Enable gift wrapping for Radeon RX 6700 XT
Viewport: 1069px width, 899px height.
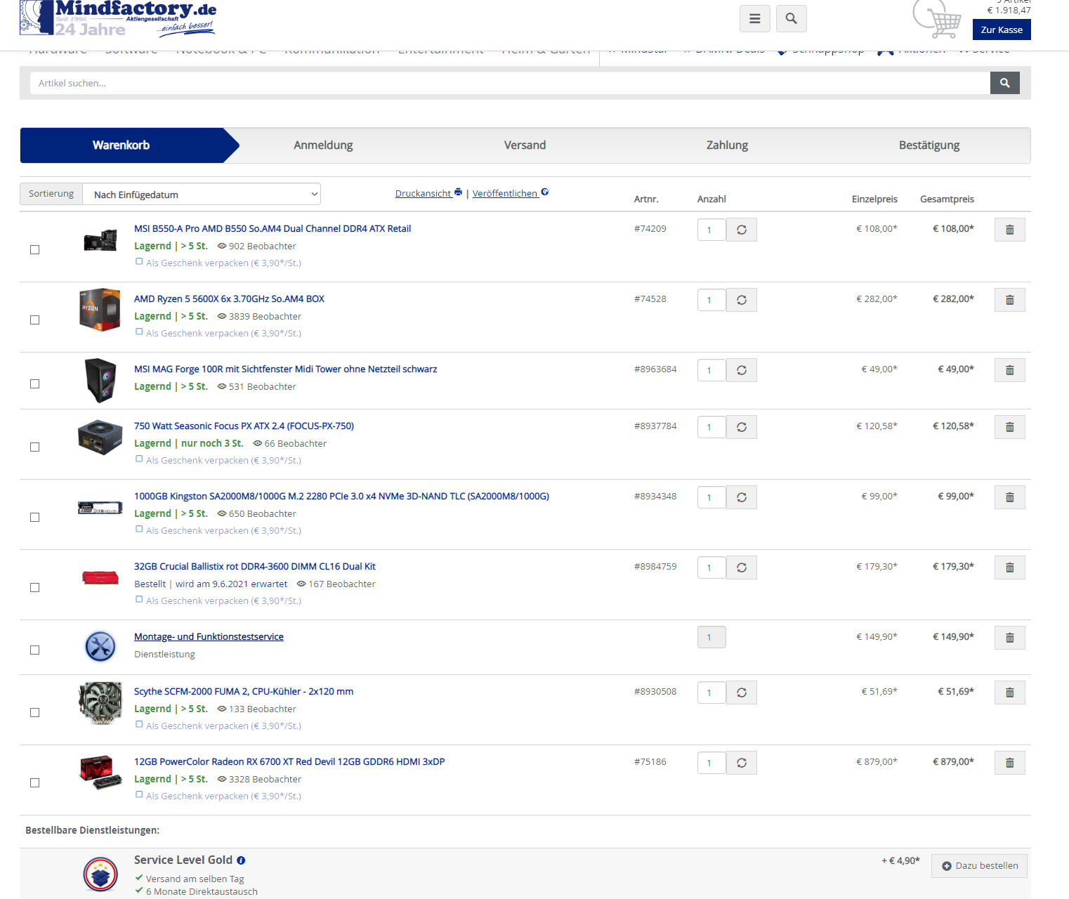click(x=139, y=795)
